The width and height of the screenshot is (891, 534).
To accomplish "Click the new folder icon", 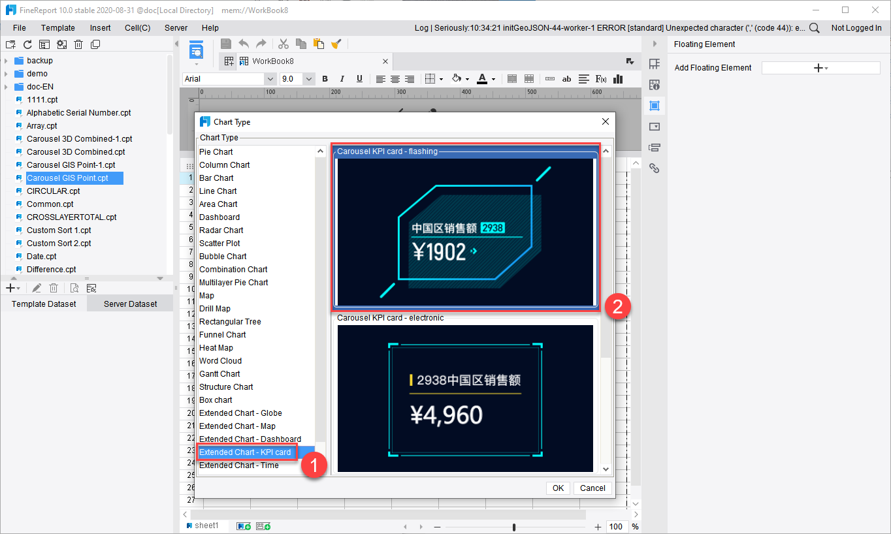I will (x=10, y=44).
